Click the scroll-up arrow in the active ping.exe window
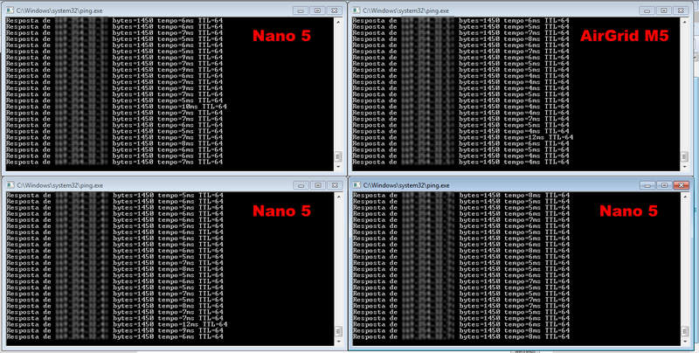 [685, 197]
